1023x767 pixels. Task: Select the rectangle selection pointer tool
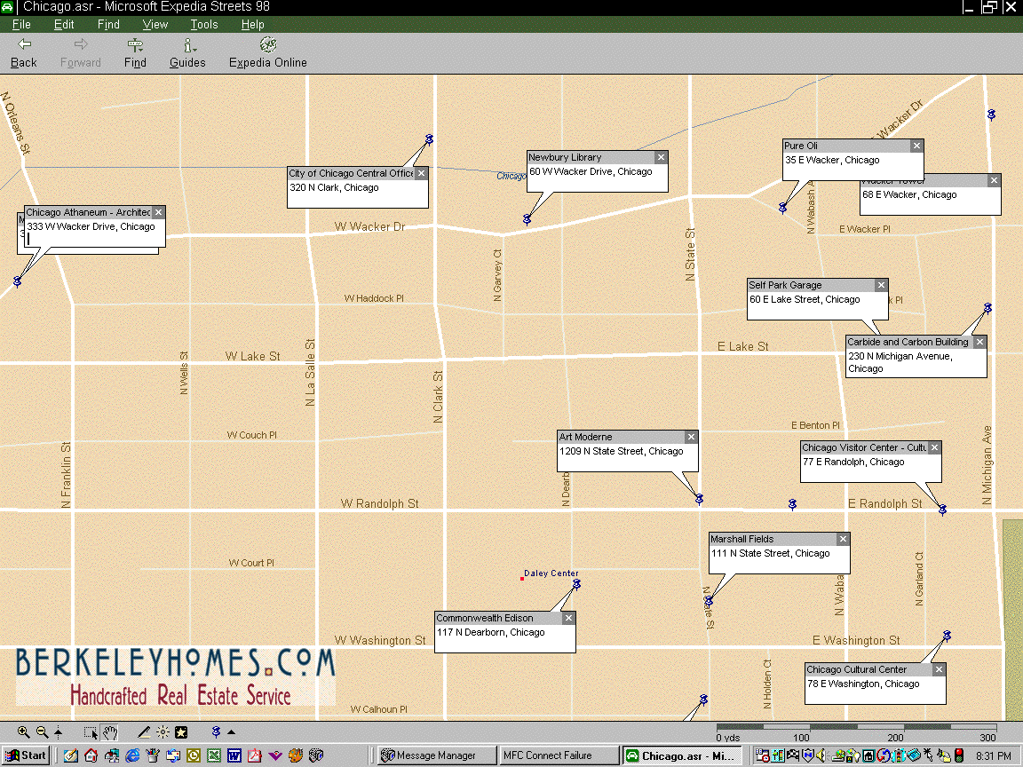click(x=91, y=732)
